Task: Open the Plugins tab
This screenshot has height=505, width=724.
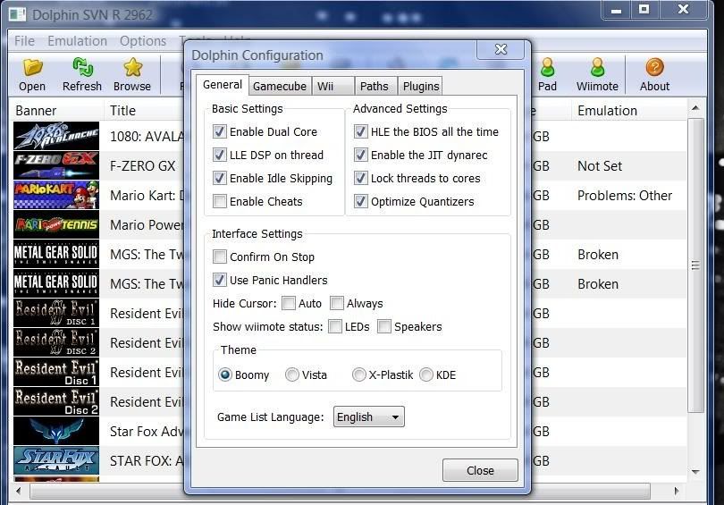Action: [x=420, y=86]
